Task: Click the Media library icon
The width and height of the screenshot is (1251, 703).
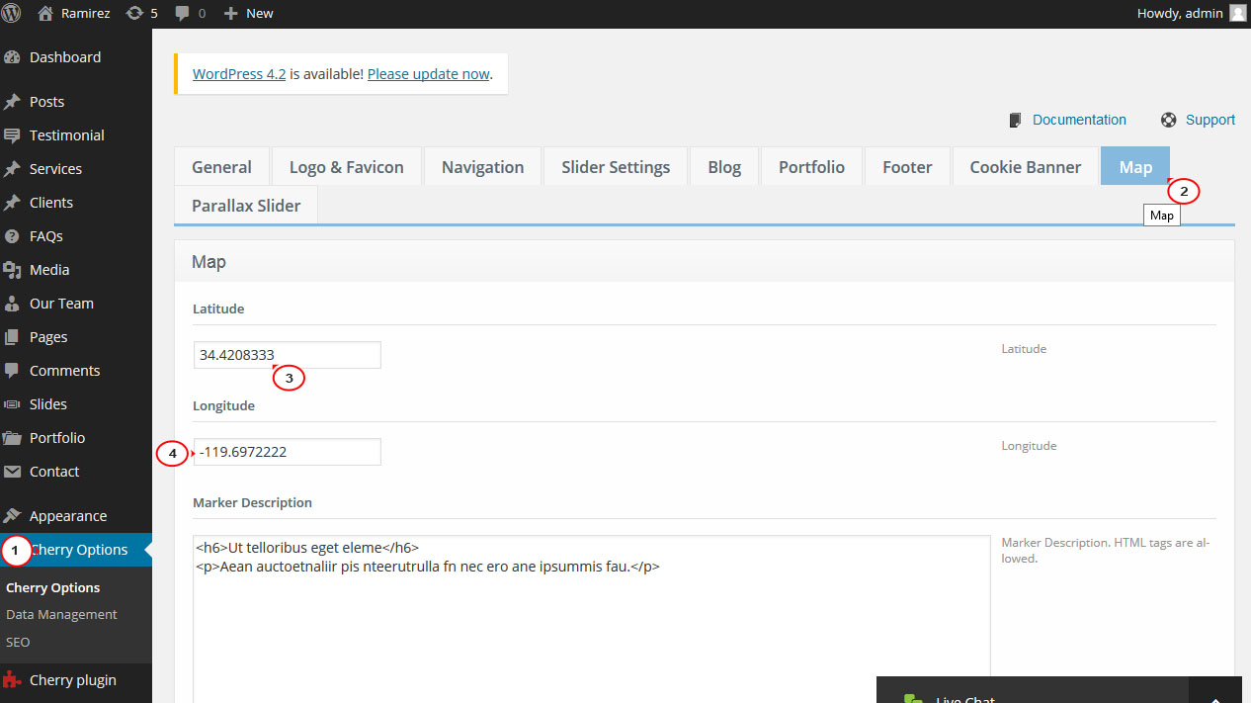Action: tap(12, 270)
